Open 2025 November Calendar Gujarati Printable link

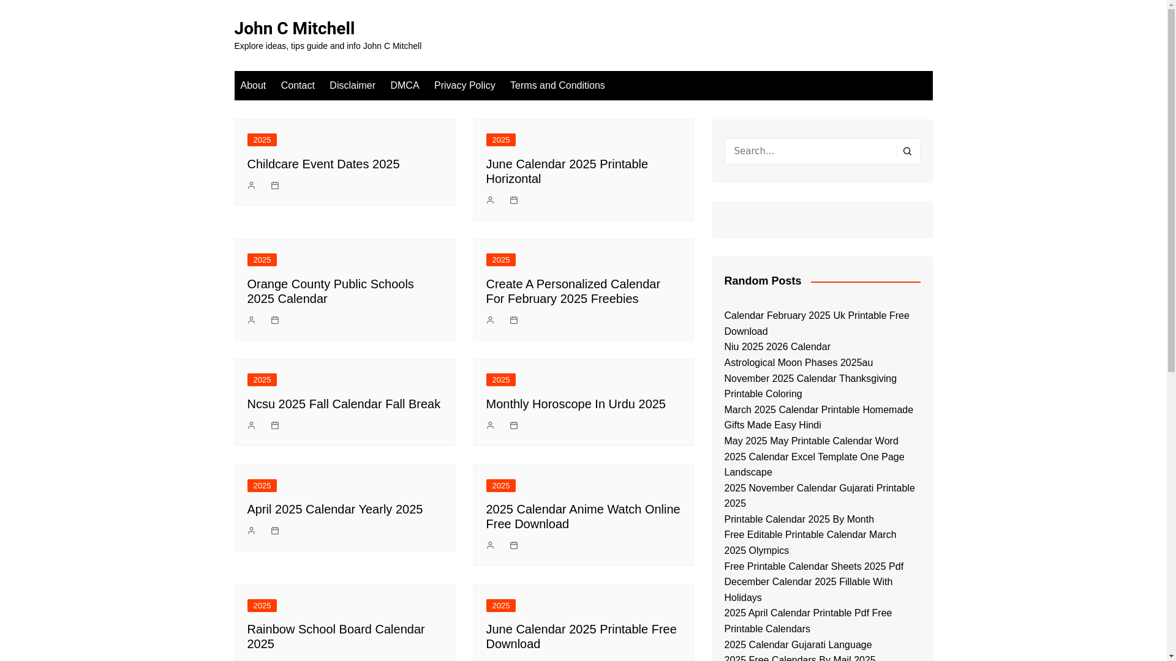pyautogui.click(x=819, y=496)
